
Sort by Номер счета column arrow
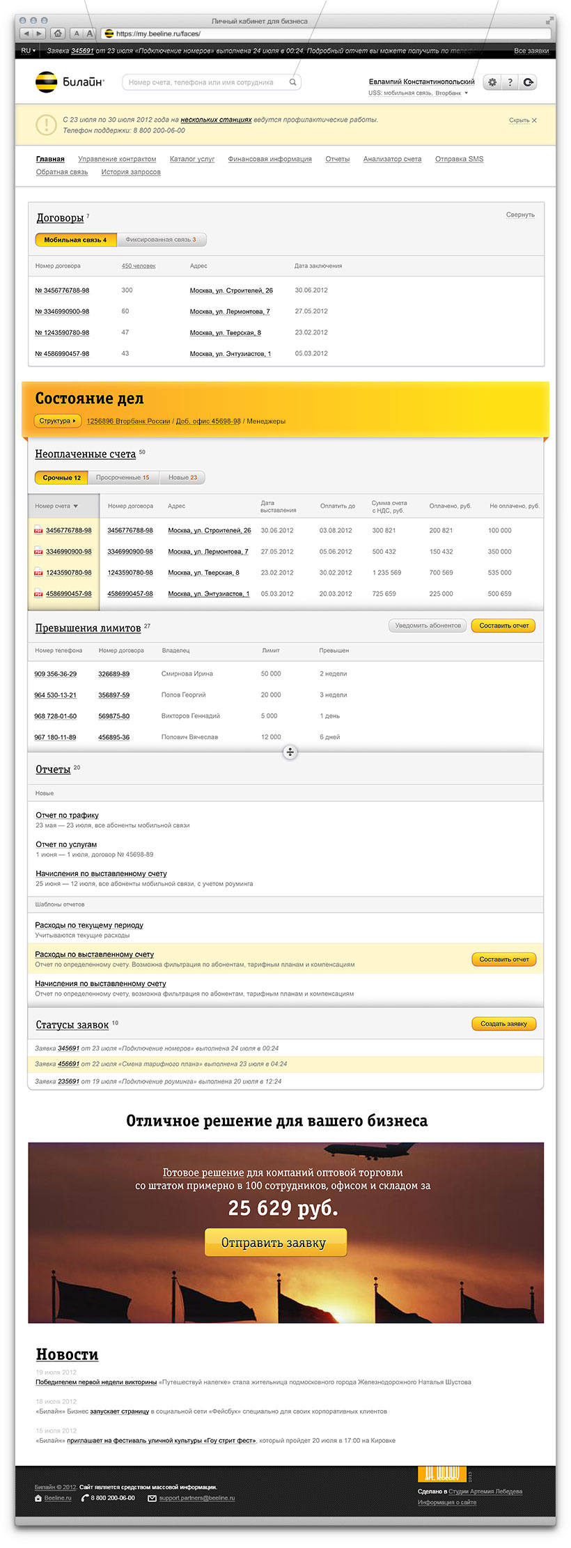click(75, 506)
